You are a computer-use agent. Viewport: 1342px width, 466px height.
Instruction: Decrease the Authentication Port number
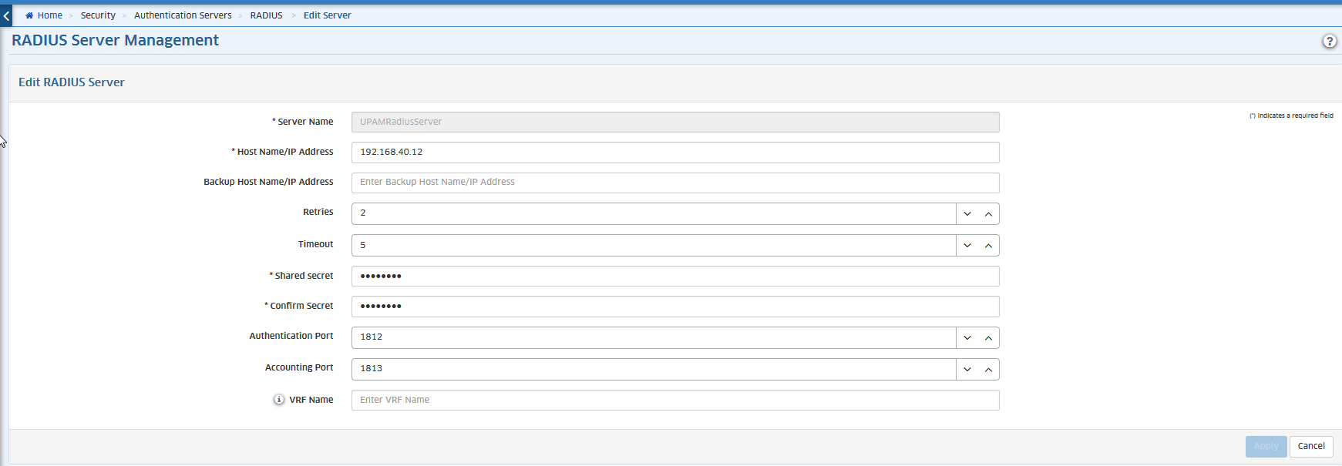tap(967, 338)
